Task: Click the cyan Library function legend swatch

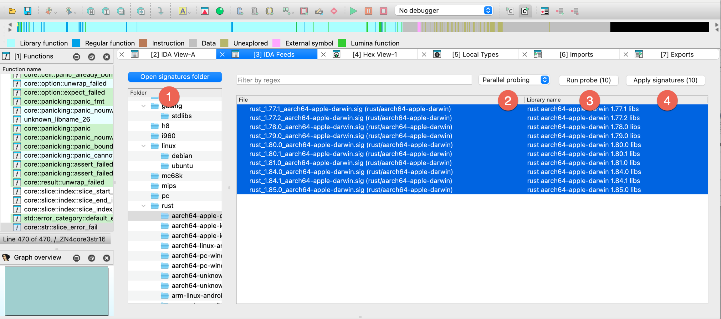Action: pos(11,43)
